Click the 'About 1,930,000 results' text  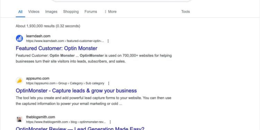pyautogui.click(x=48, y=26)
